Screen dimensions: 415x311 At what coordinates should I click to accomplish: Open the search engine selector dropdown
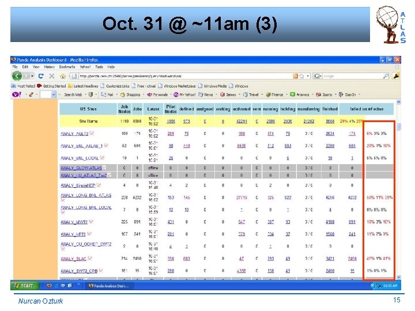[318, 76]
